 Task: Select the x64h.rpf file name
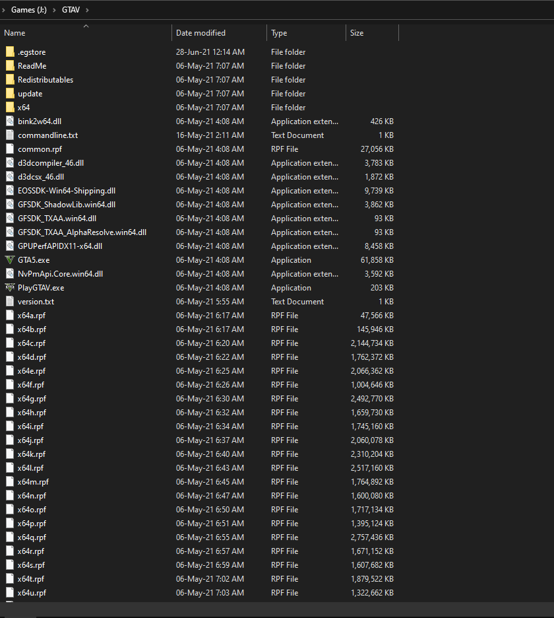[32, 412]
